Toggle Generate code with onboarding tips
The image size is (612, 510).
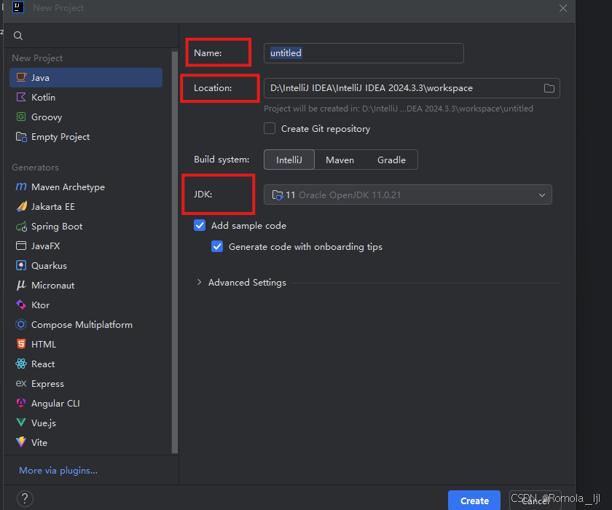pos(217,246)
